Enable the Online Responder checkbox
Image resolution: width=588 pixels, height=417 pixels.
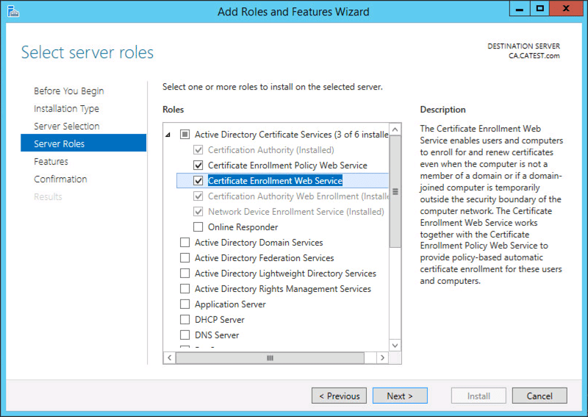coord(198,227)
